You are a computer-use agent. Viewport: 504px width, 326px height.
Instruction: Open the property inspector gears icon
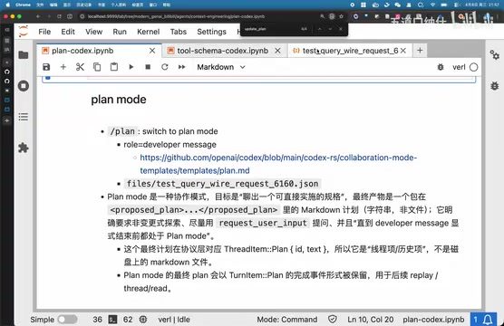(494, 55)
